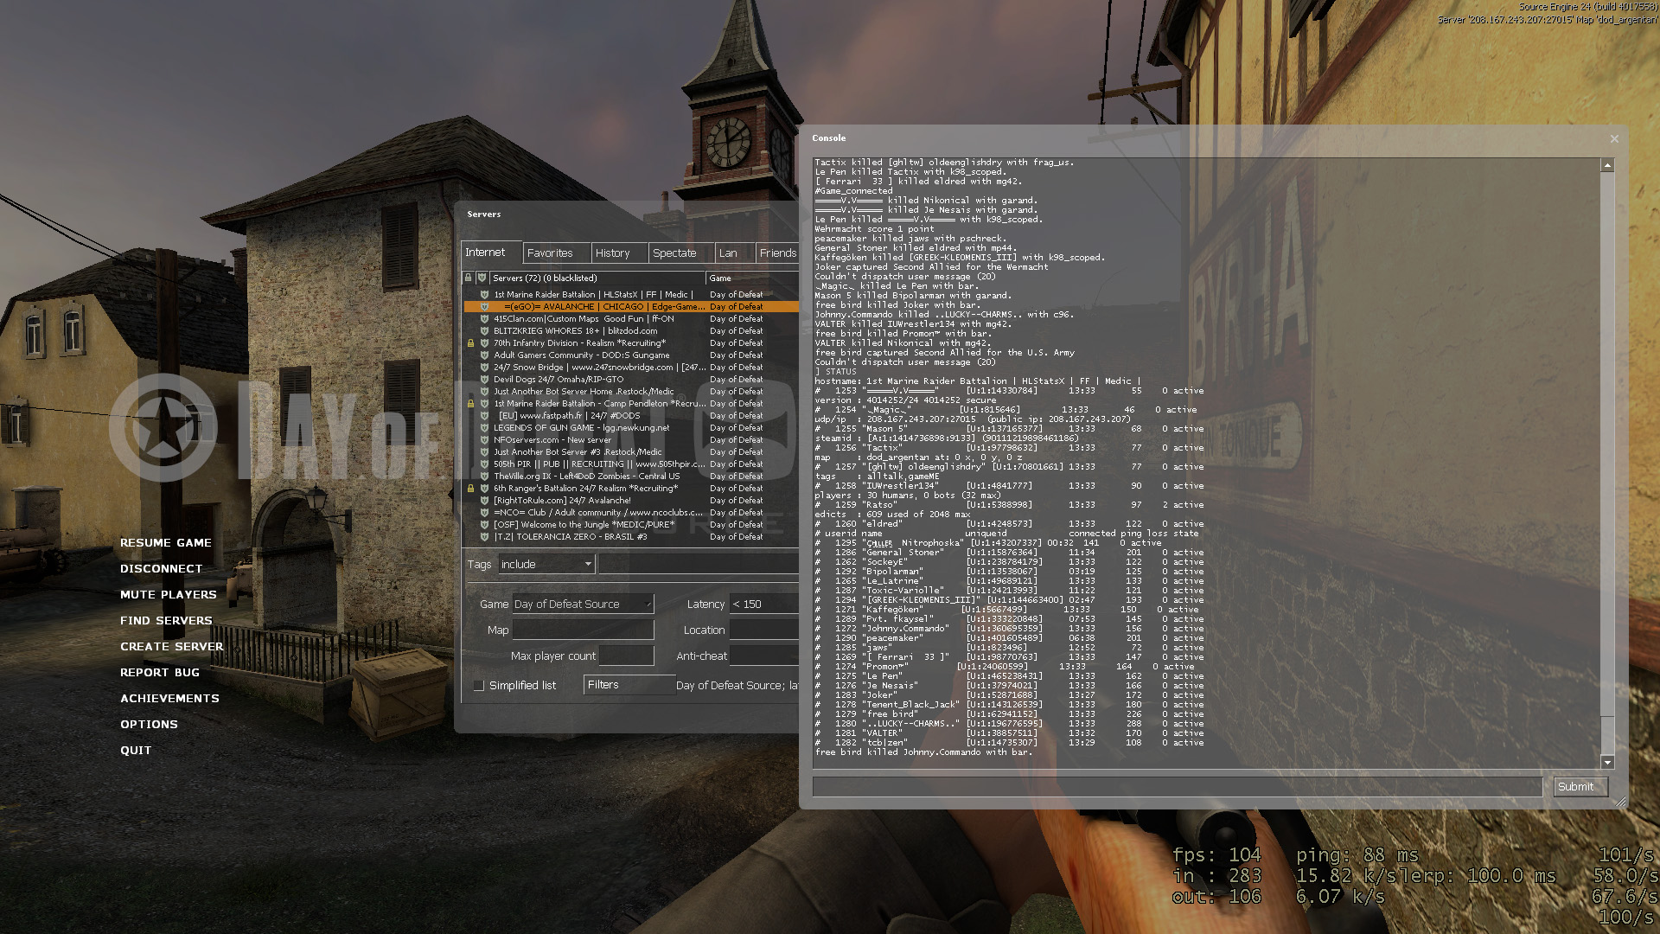Click the password lock column header icon
1660x934 pixels.
tap(469, 278)
